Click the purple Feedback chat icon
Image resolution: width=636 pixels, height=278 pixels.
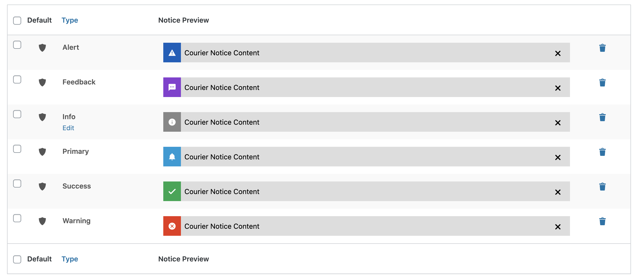172,87
